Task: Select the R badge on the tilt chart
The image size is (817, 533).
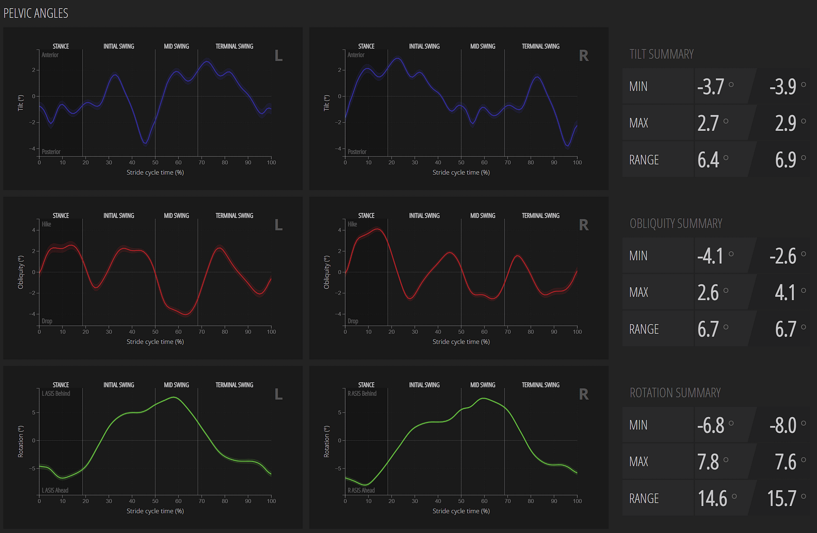Action: click(584, 56)
